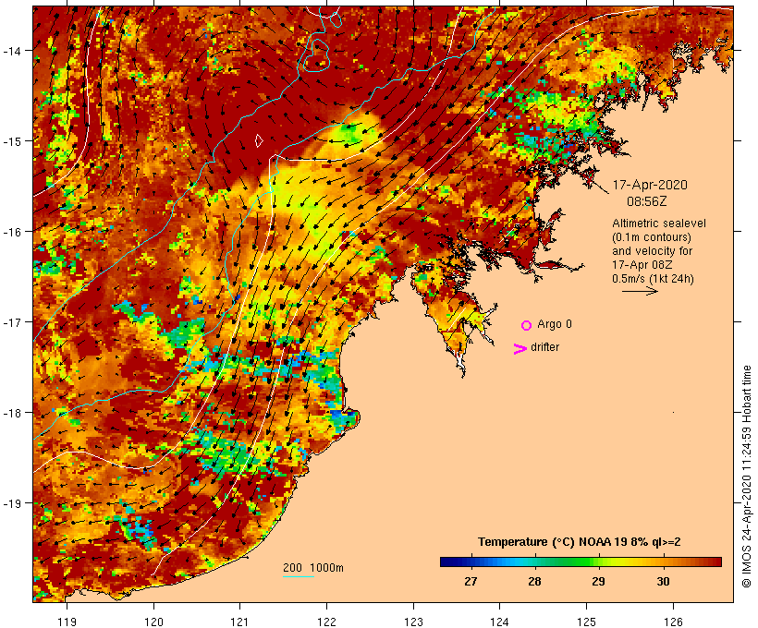The height and width of the screenshot is (628, 758).
Task: Click the color bar value 27
Action: pyautogui.click(x=471, y=581)
